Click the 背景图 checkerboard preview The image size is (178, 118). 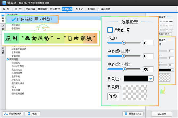135,93
